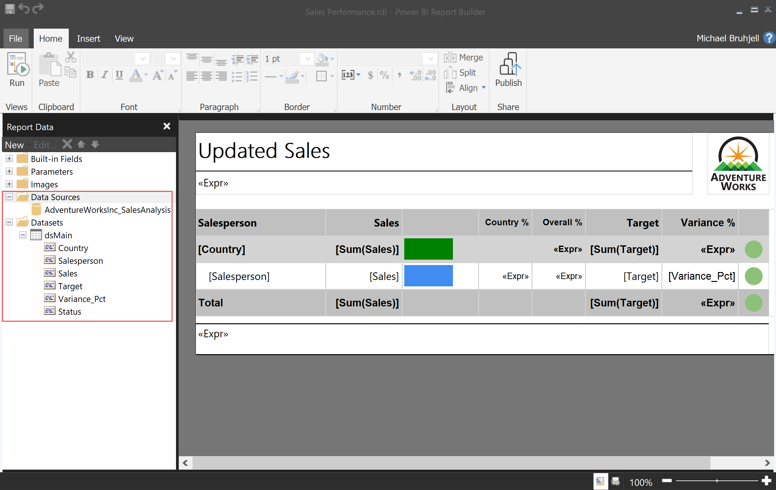Click the Bold formatting icon
This screenshot has width=776, height=490.
click(x=91, y=76)
